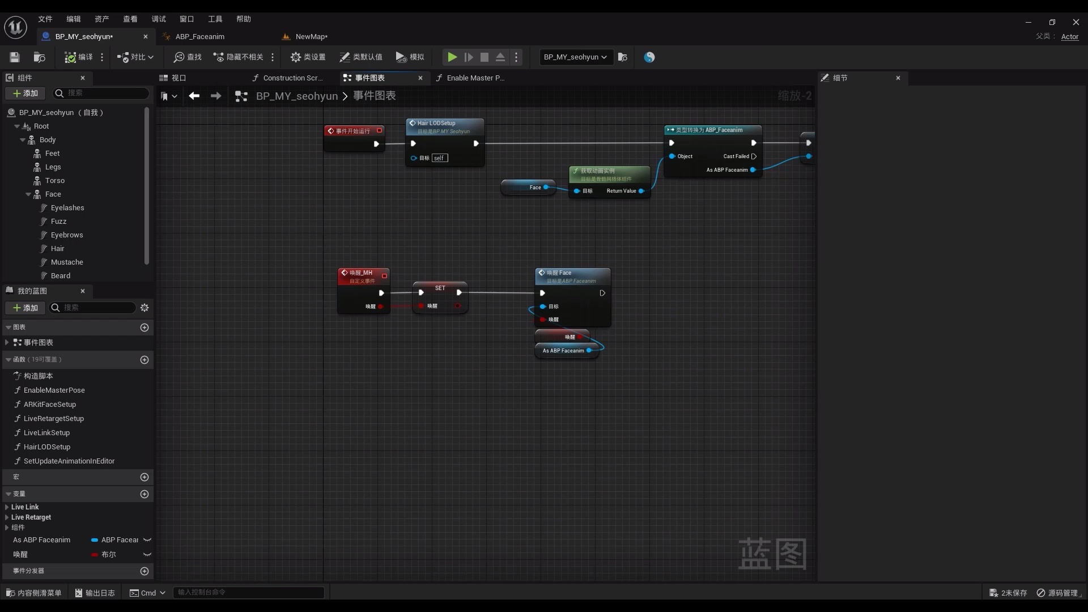Click the Find (查找) search icon
The height and width of the screenshot is (612, 1088).
[179, 57]
